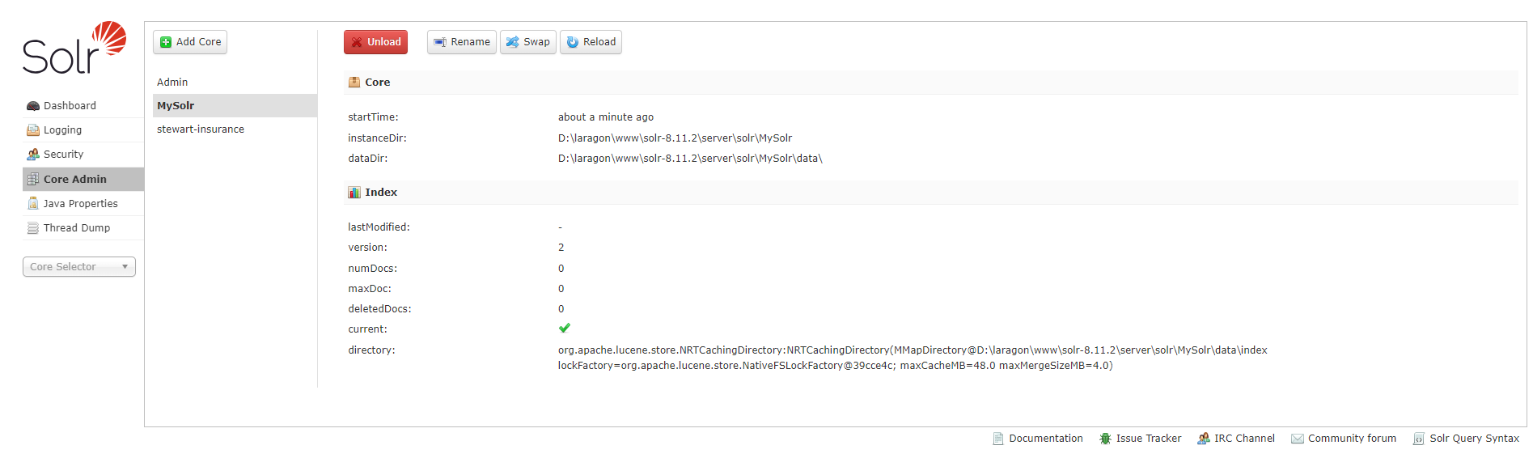Open the Core Selector dropdown
Screen dimensions: 1533x475
[78, 267]
